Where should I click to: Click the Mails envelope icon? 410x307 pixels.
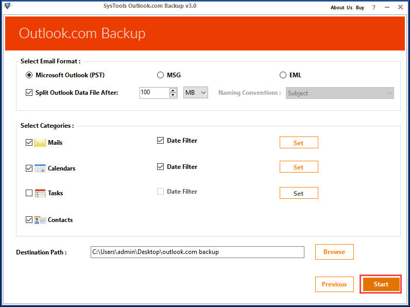click(40, 143)
